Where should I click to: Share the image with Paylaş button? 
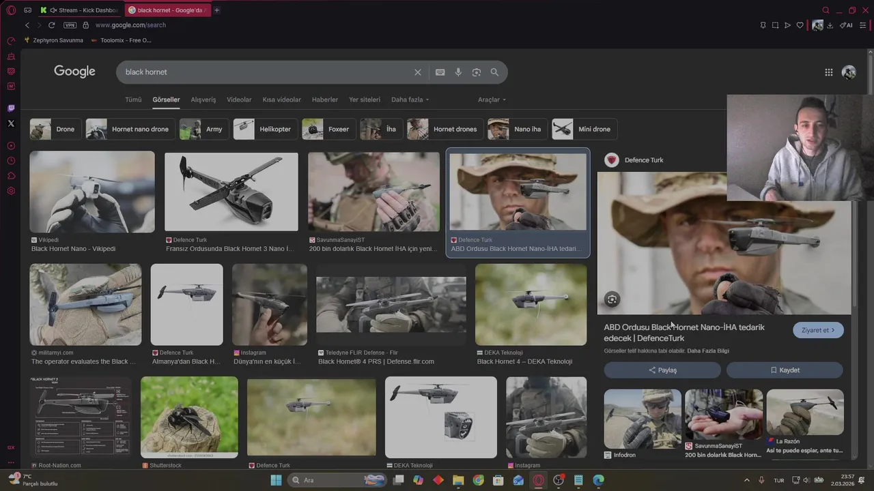(x=662, y=370)
